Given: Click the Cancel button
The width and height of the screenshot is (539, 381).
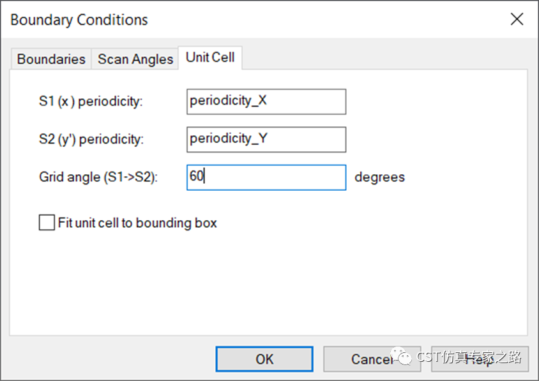Looking at the screenshot, I should coord(372,359).
